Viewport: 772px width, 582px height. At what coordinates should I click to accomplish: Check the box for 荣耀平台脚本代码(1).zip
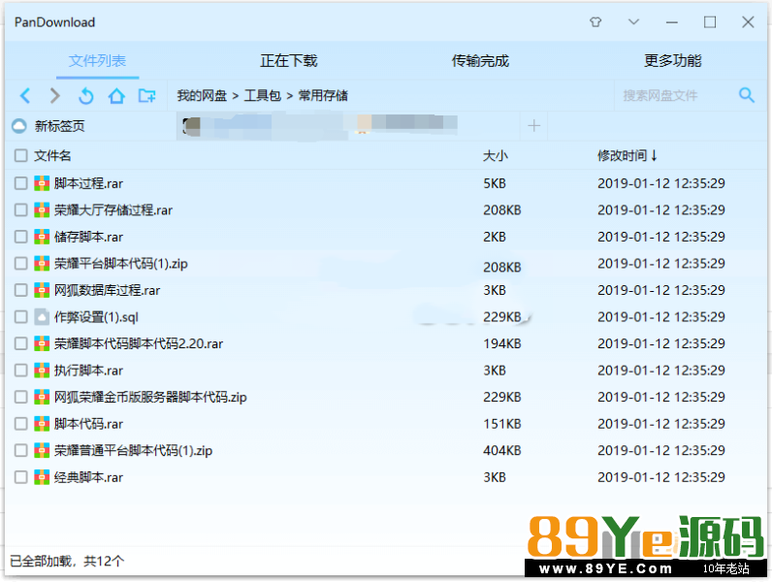(x=20, y=264)
